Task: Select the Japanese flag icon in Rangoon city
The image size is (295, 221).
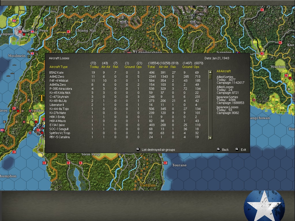Action: click(x=20, y=32)
